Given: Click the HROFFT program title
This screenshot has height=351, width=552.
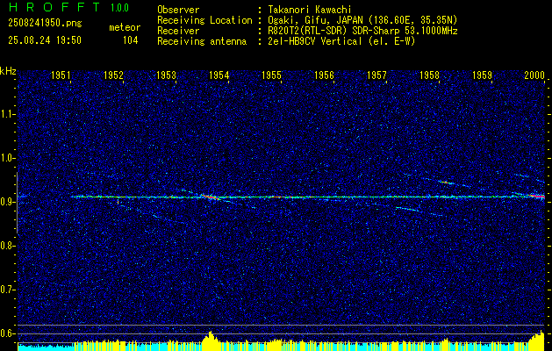Looking at the screenshot, I should point(54,7).
